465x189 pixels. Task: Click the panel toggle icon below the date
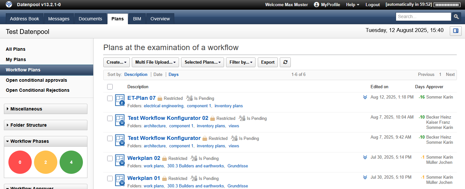[456, 31]
